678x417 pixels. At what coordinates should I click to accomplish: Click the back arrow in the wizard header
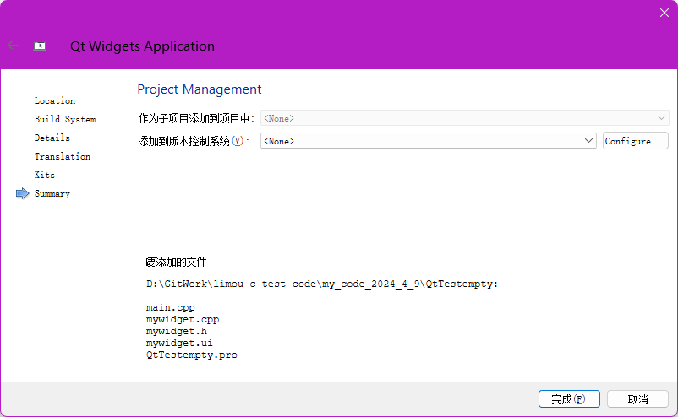coord(12,46)
